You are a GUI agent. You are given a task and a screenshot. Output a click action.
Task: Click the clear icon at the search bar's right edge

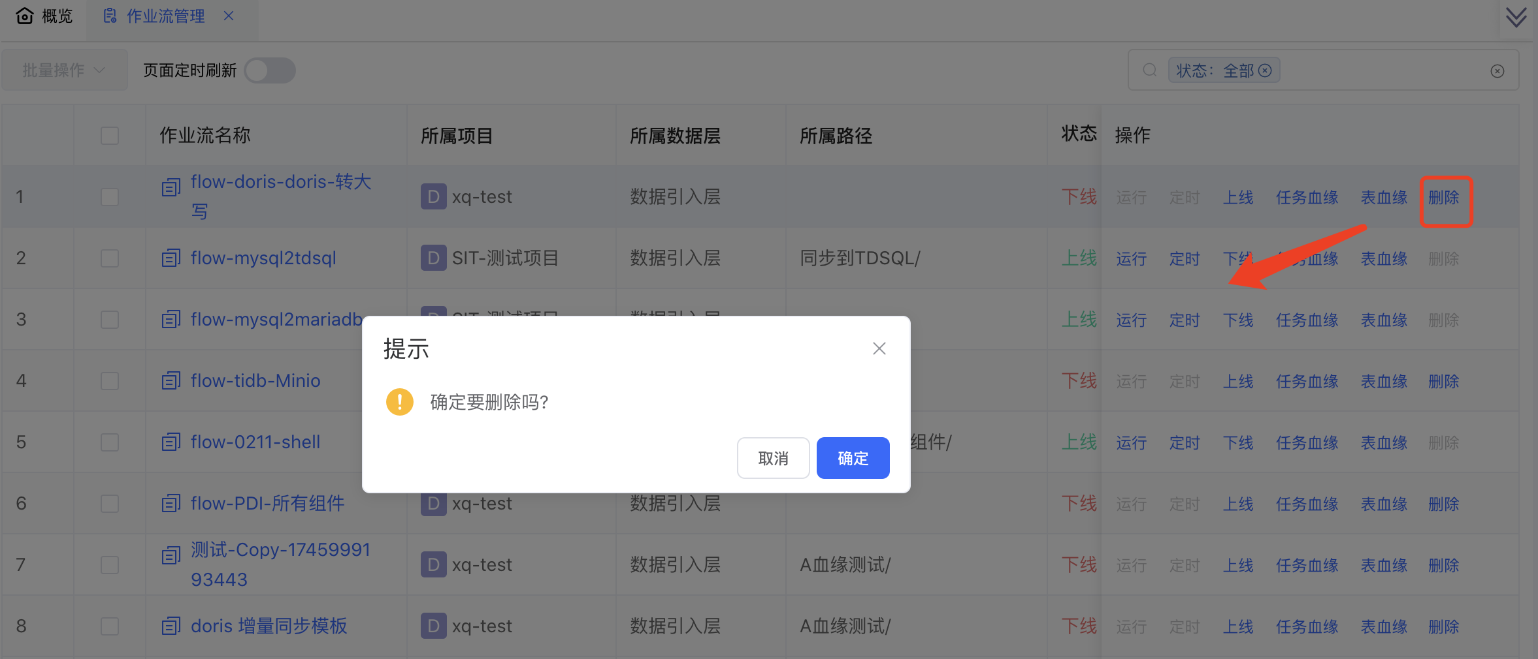tap(1497, 71)
